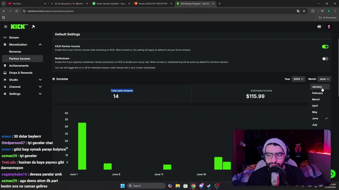This screenshot has height=190, width=339.
Task: Select January from the month list
Action: point(320,87)
